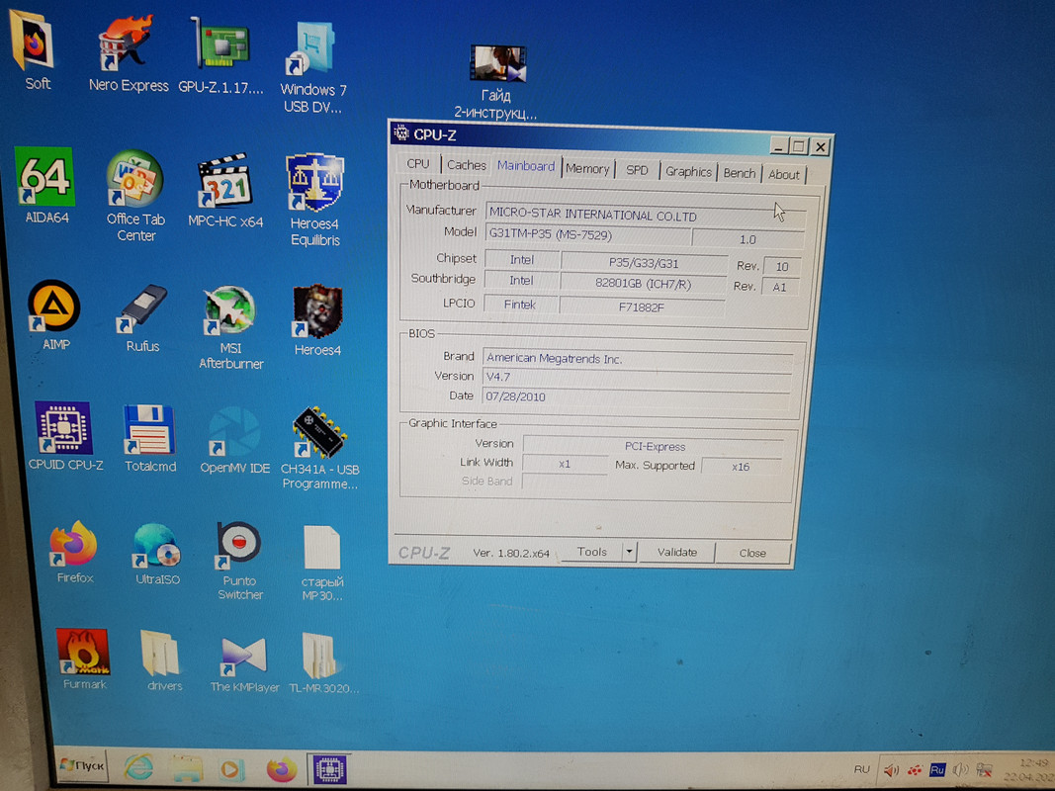The image size is (1055, 791).
Task: Click the Chipset value P35/G33/G31
Action: click(x=644, y=263)
